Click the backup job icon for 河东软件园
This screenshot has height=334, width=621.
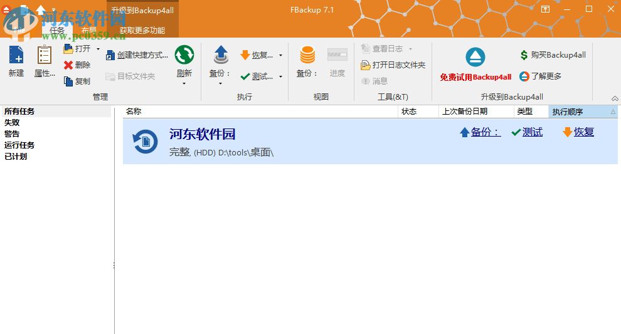point(146,141)
